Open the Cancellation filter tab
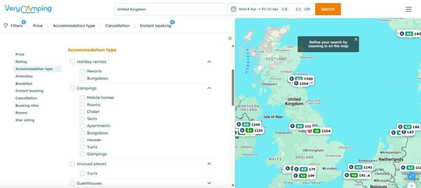This screenshot has height=188, width=421. pyautogui.click(x=117, y=26)
